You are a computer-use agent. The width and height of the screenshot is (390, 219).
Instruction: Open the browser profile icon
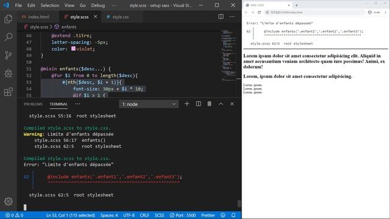point(370,12)
